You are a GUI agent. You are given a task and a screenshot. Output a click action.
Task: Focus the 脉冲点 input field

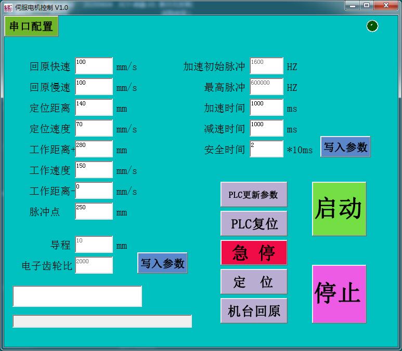(94, 211)
